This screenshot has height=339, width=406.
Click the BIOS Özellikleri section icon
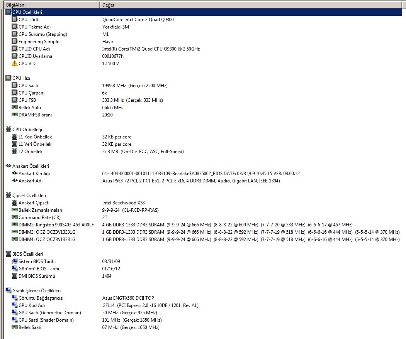(x=8, y=254)
